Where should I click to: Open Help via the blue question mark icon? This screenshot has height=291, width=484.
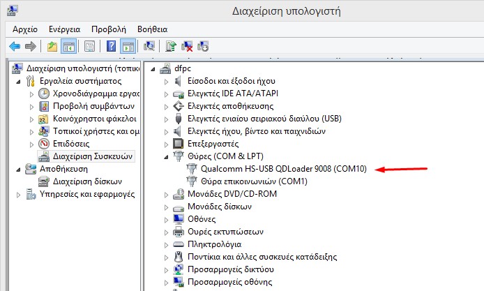point(111,46)
